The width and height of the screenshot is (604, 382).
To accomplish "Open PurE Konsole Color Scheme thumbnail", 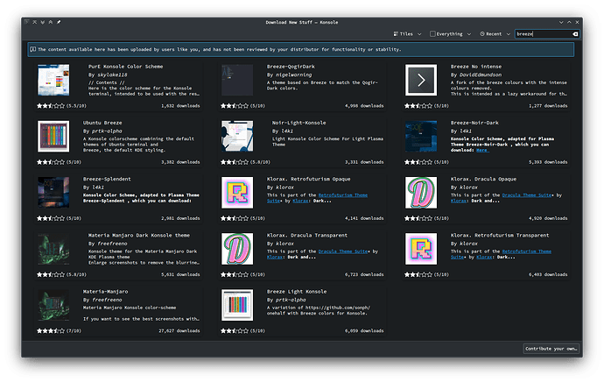I will pos(53,80).
